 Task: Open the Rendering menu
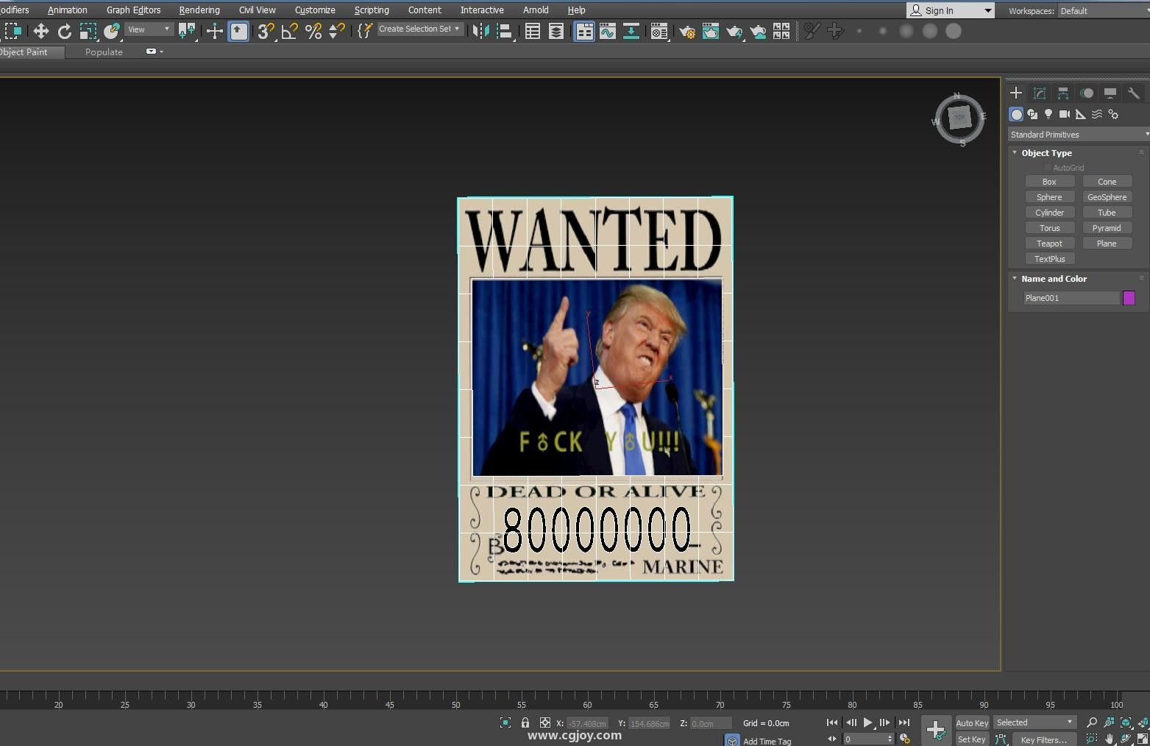199,10
